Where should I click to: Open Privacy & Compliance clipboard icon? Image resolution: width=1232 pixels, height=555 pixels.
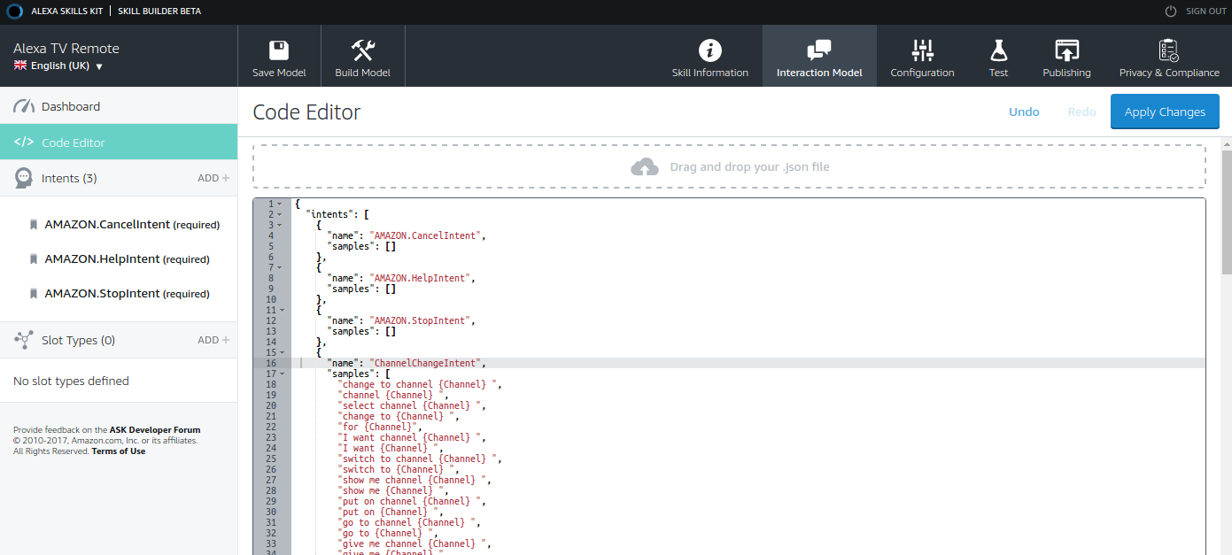(x=1169, y=50)
